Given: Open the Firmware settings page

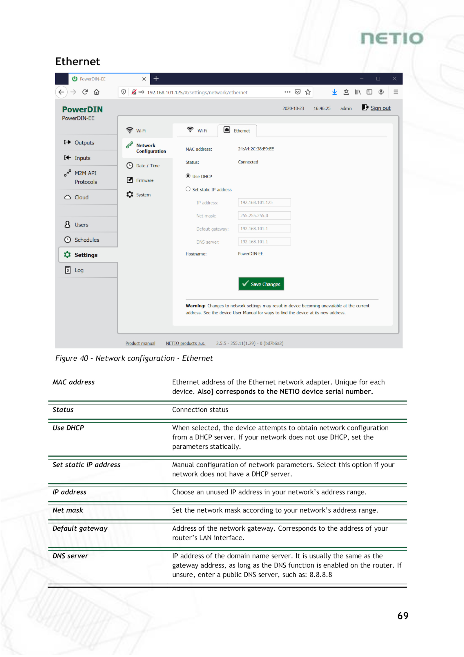Looking at the screenshot, I should pos(144,180).
